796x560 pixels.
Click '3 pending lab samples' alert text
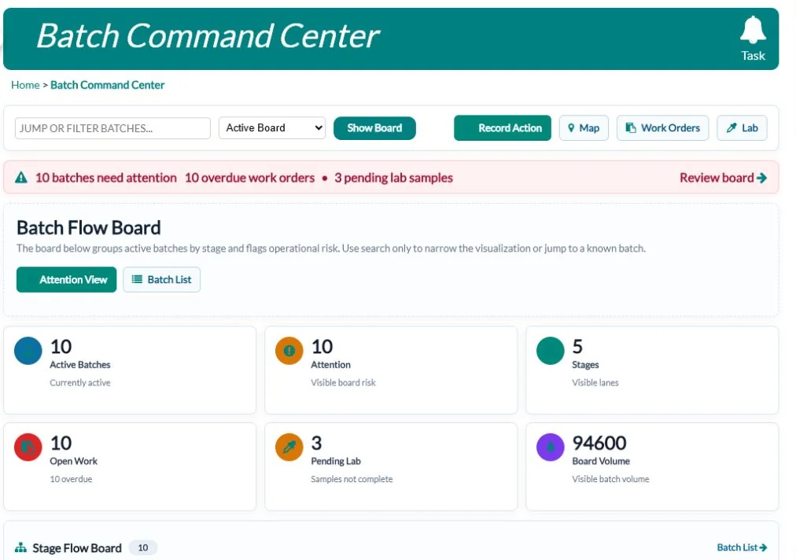(393, 179)
